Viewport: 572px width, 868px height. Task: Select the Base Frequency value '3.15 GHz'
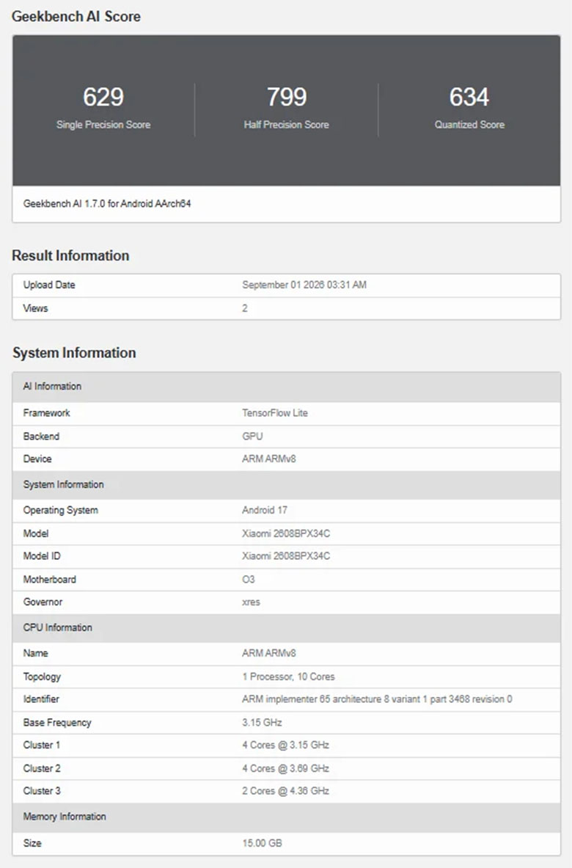(x=262, y=723)
